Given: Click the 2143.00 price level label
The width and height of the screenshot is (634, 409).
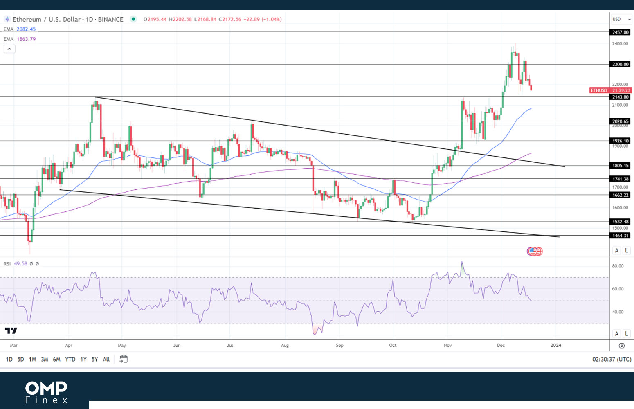Looking at the screenshot, I should point(621,97).
